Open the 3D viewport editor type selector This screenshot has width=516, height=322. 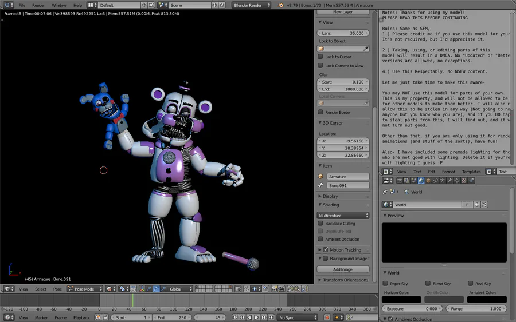pos(9,289)
